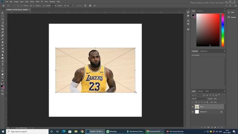238x134 pixels.
Task: Click inside the red color picker field
Action: click(208, 30)
